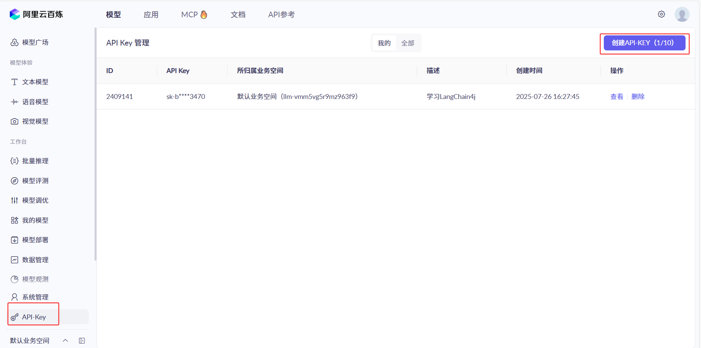Open 模型广场 from the sidebar
This screenshot has width=701, height=348.
(x=35, y=42)
